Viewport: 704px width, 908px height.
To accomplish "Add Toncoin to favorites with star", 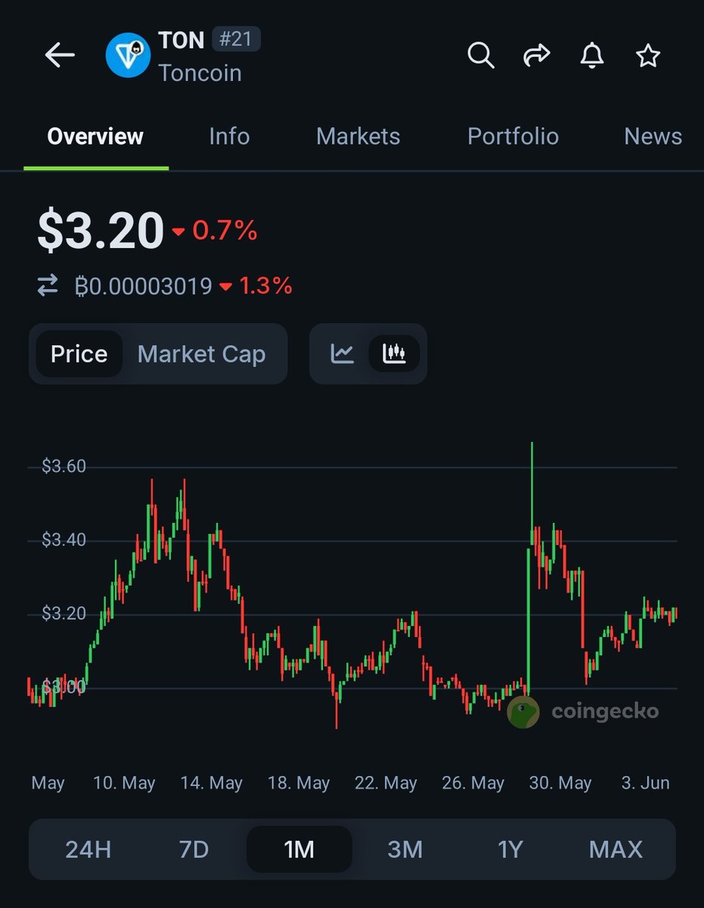I will pyautogui.click(x=648, y=55).
